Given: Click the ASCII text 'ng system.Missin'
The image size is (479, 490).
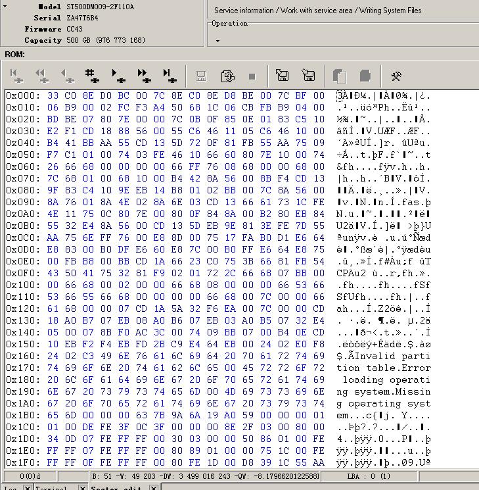Looking at the screenshot, I should point(384,391).
